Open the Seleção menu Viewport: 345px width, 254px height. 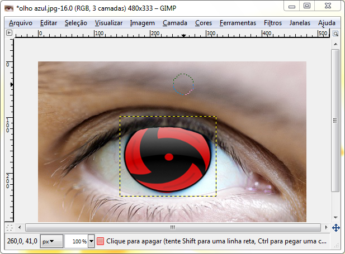pos(76,23)
